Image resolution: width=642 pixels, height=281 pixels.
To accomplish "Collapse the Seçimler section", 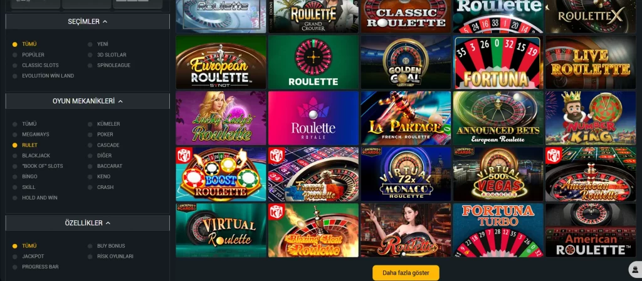I will coord(88,22).
